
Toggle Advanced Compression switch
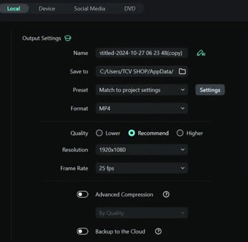83,194
